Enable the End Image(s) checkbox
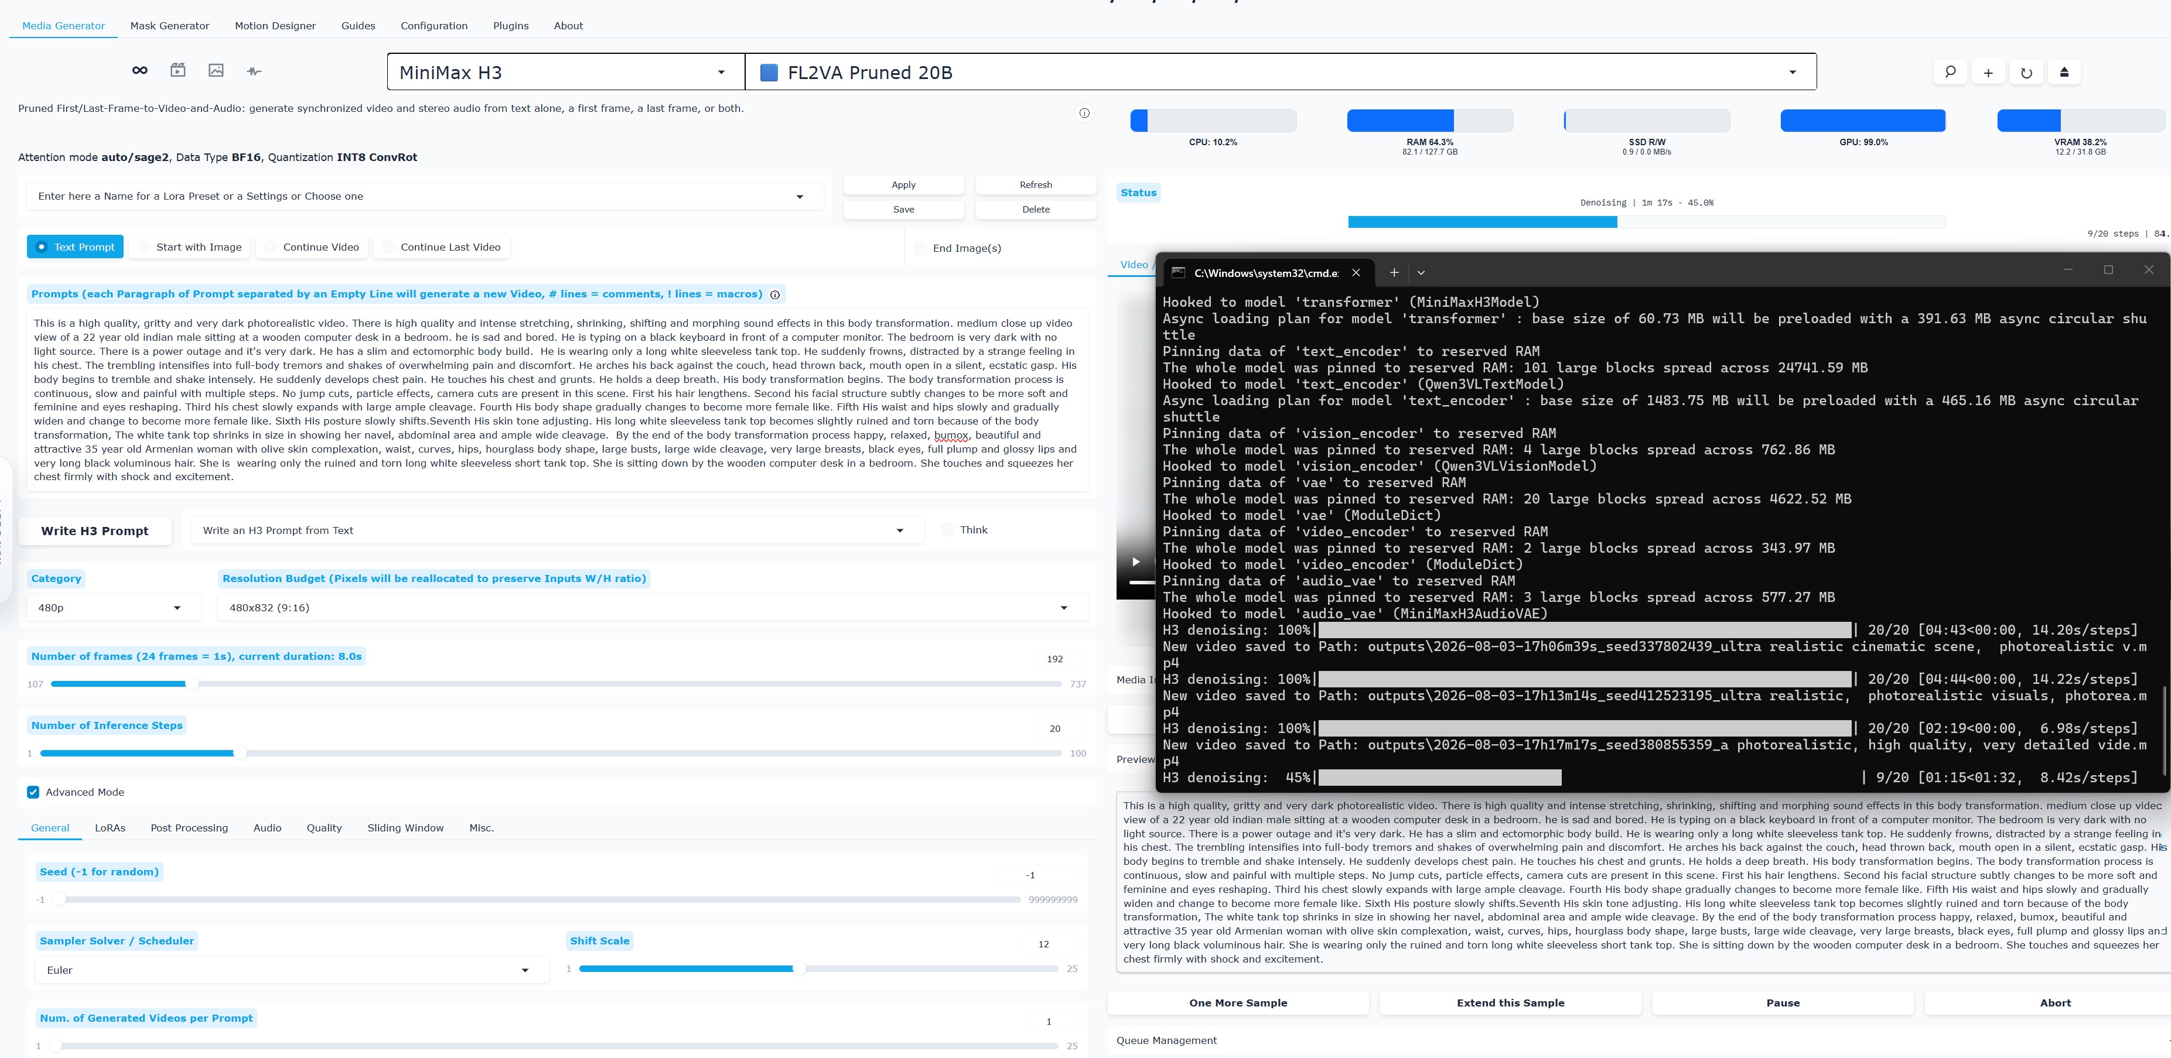Screen dimensions: 2171x1058 (x=921, y=248)
